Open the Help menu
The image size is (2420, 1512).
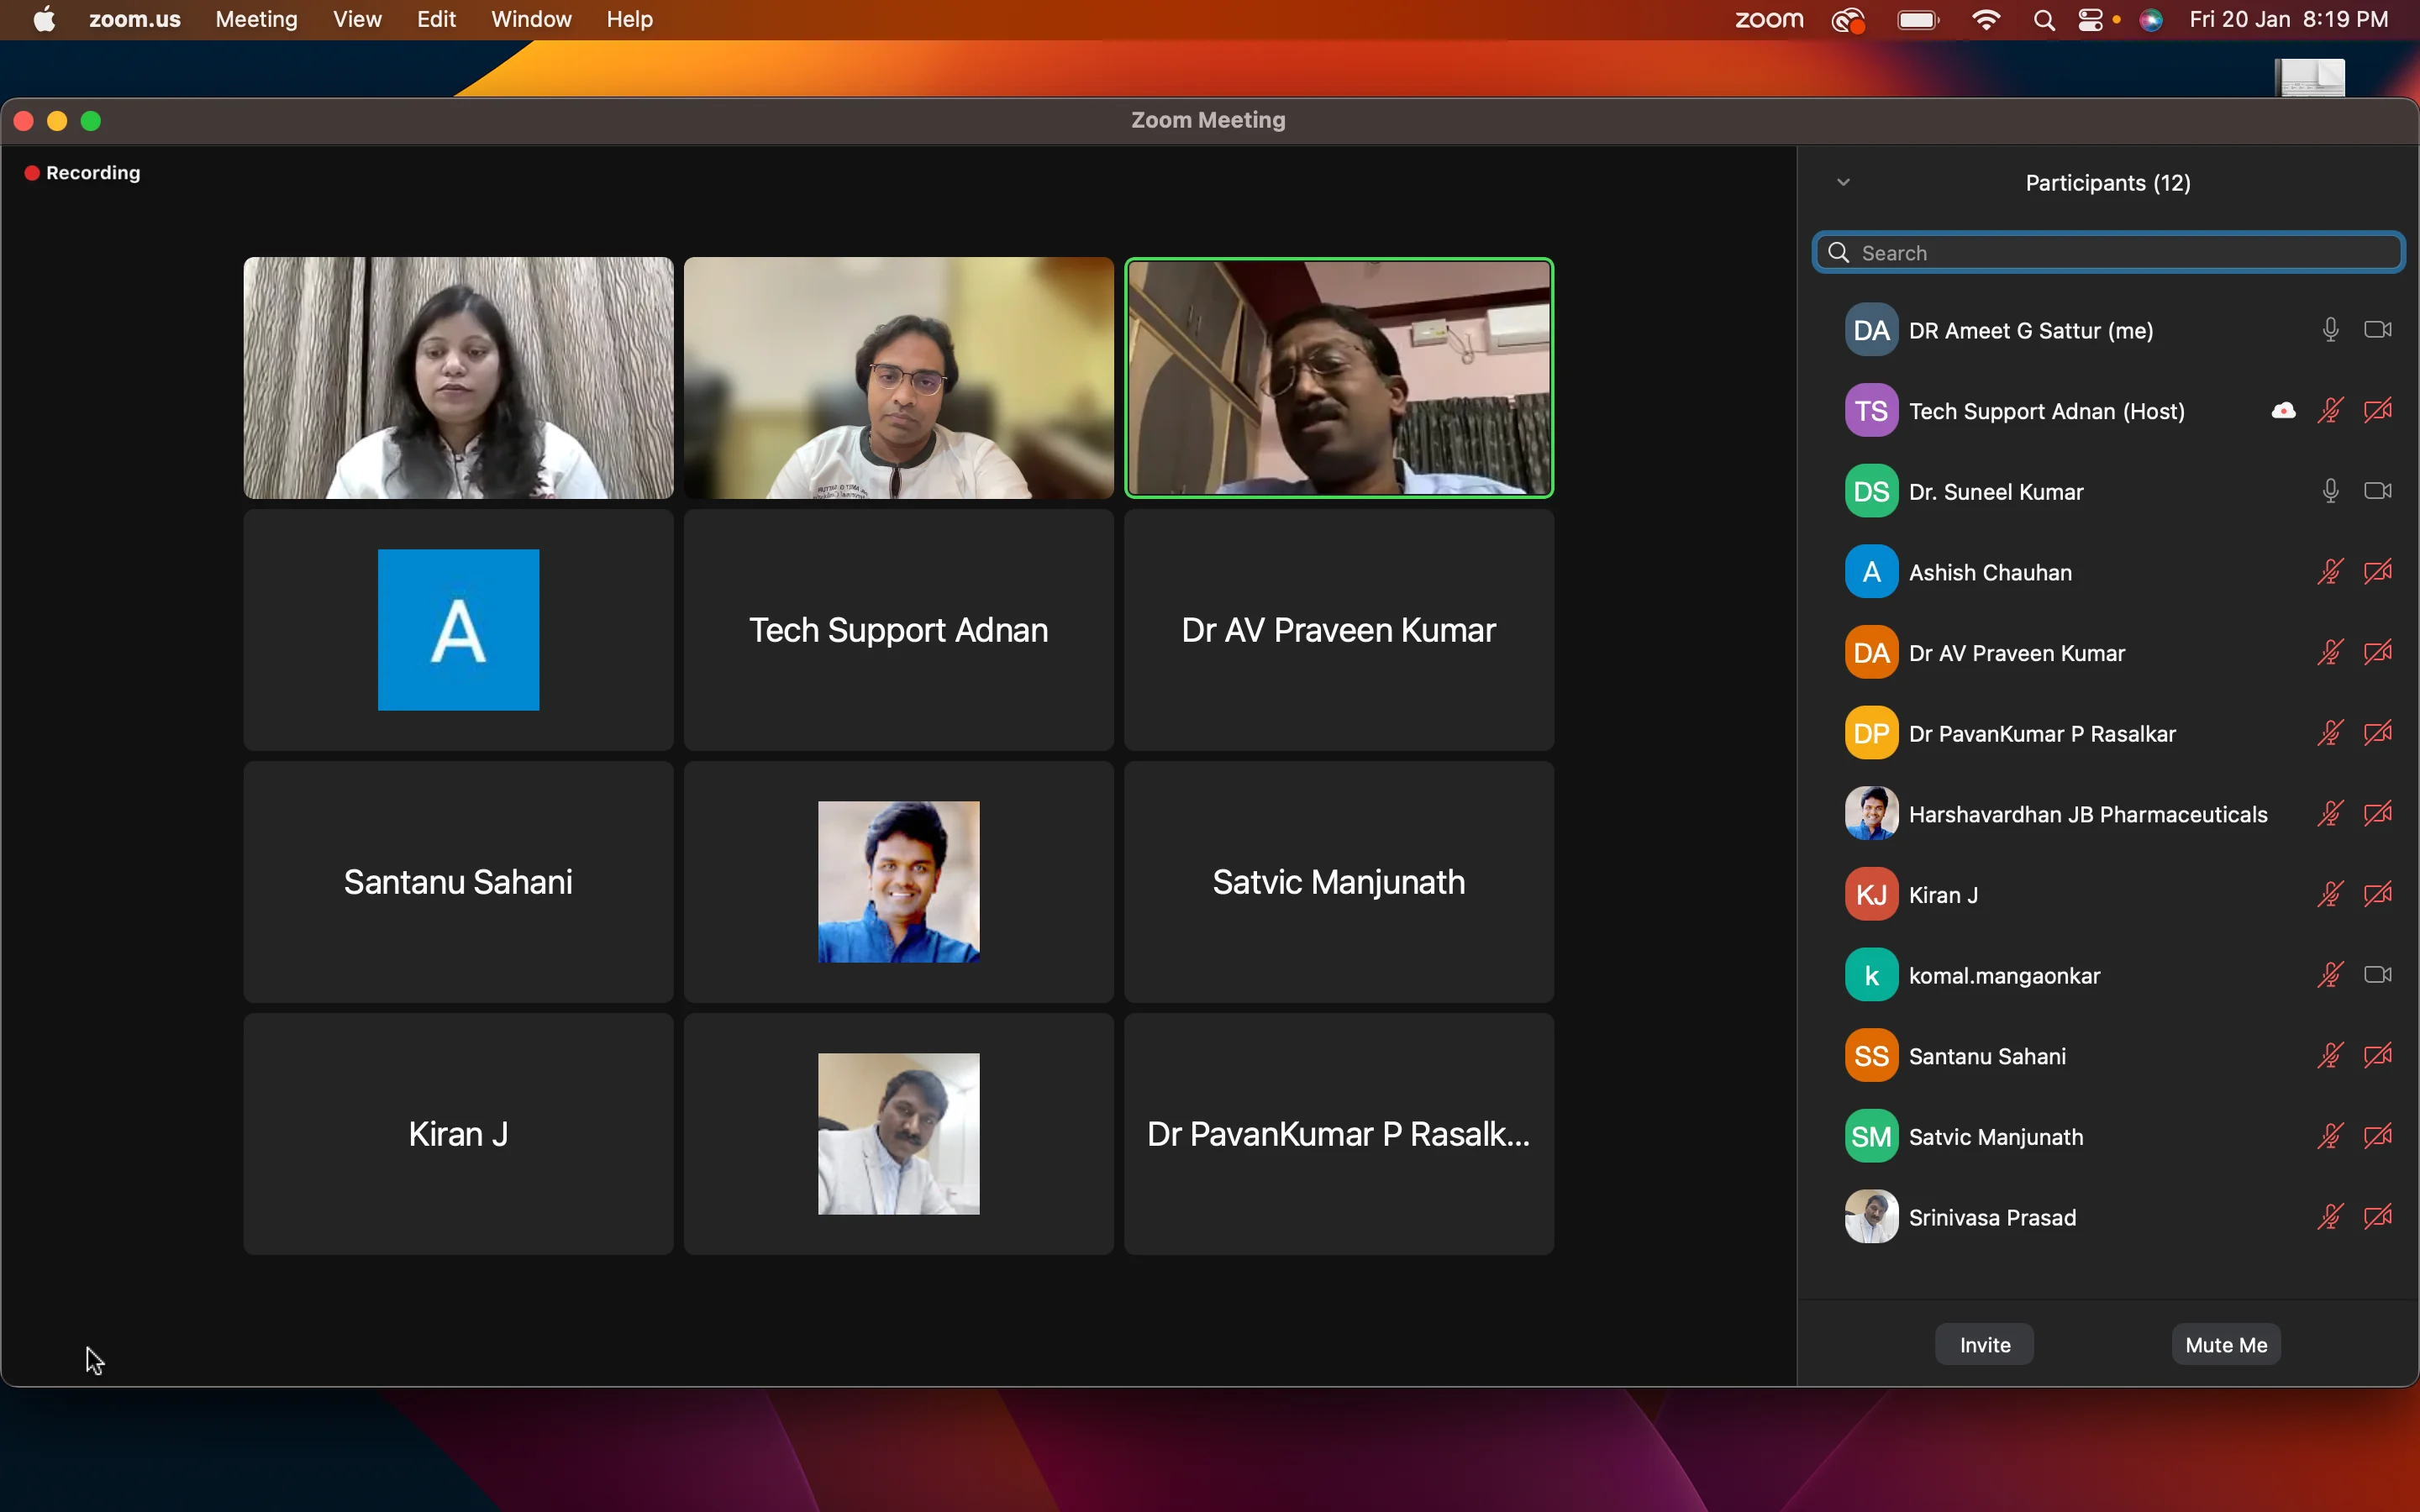(x=629, y=19)
